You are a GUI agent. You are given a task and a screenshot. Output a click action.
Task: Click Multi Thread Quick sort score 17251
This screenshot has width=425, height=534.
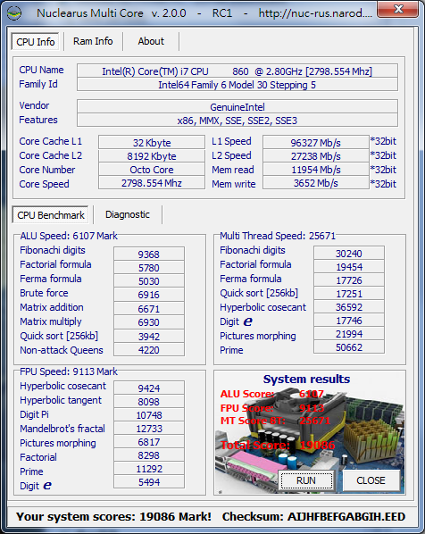(x=349, y=294)
